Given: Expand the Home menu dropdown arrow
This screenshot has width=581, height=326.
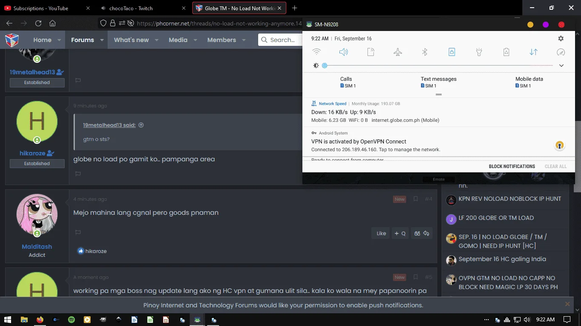Looking at the screenshot, I should 59,40.
